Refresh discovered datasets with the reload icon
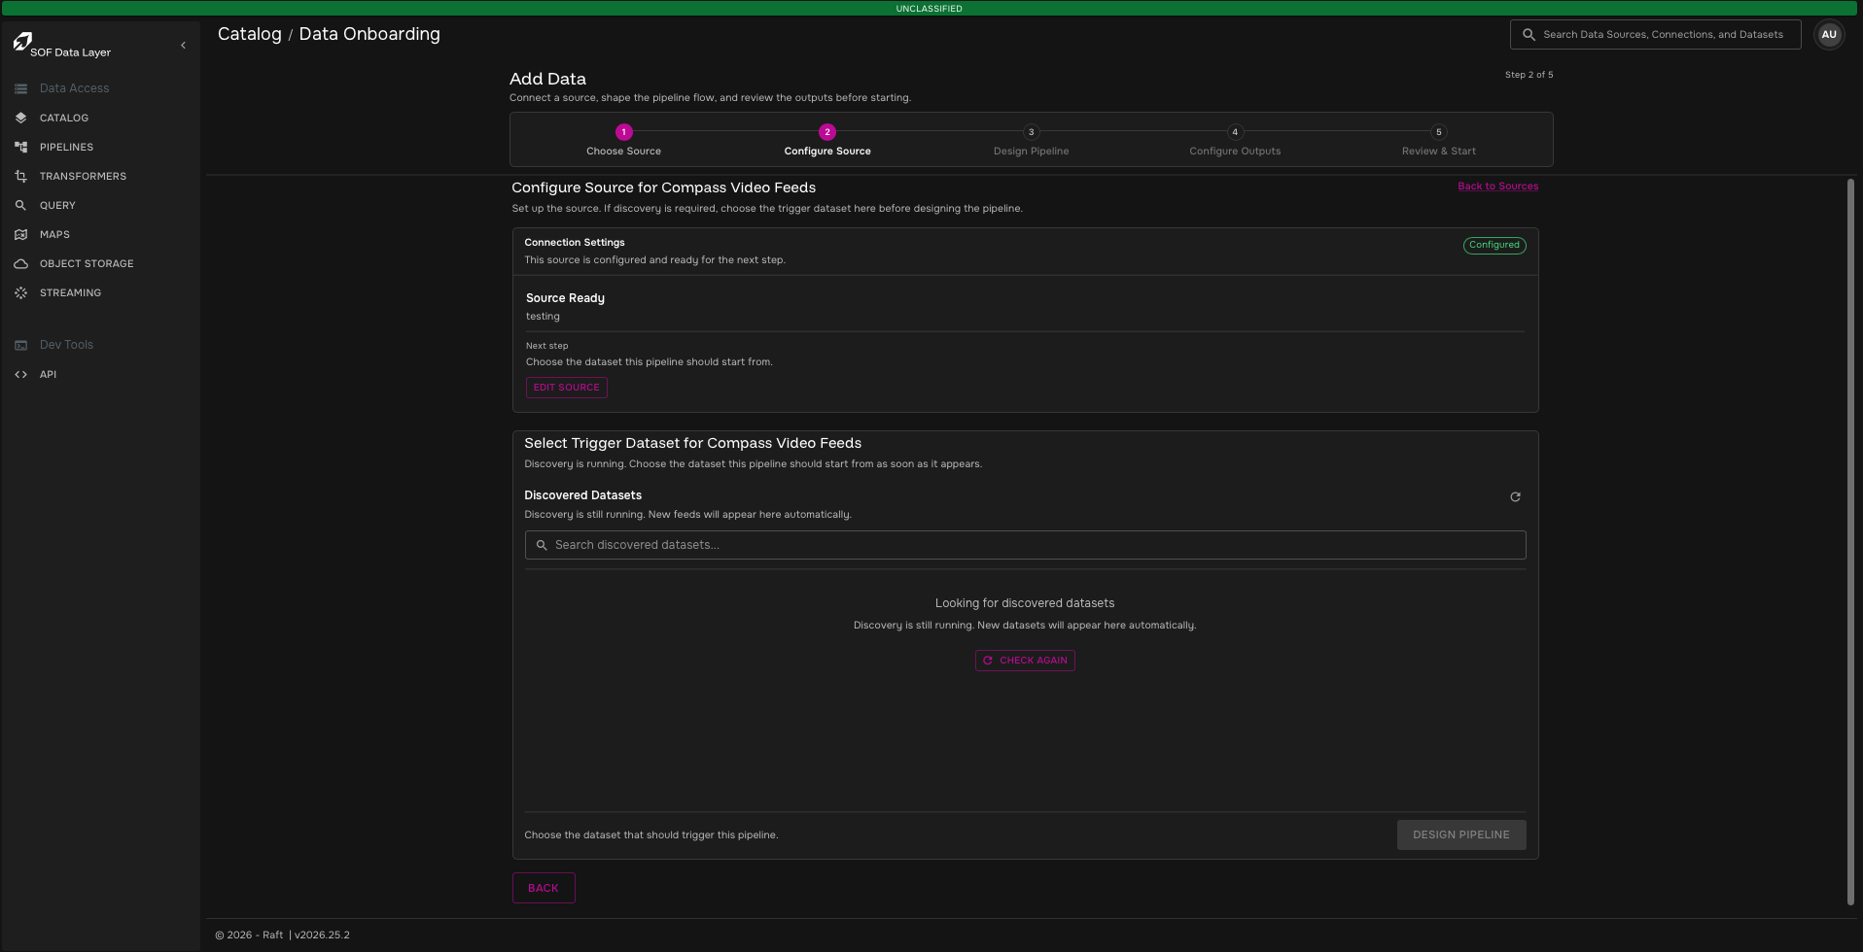 point(1515,497)
